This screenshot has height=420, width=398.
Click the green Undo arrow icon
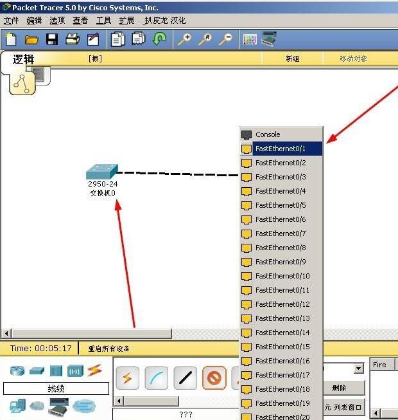coord(159,39)
